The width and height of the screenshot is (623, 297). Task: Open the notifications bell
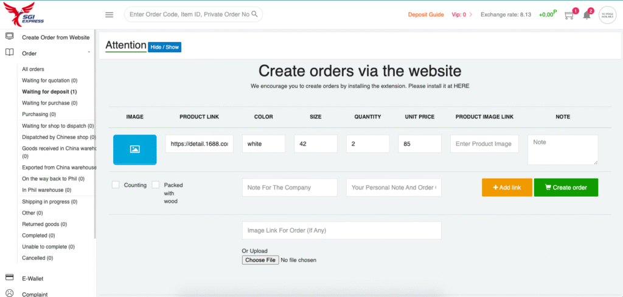pos(586,15)
